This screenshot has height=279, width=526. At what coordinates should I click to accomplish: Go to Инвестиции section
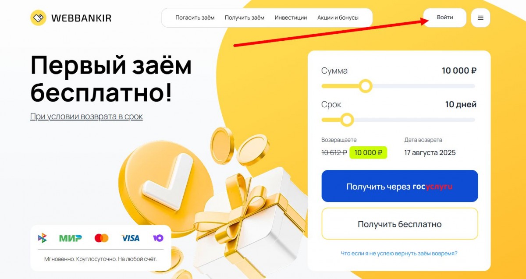pyautogui.click(x=291, y=18)
